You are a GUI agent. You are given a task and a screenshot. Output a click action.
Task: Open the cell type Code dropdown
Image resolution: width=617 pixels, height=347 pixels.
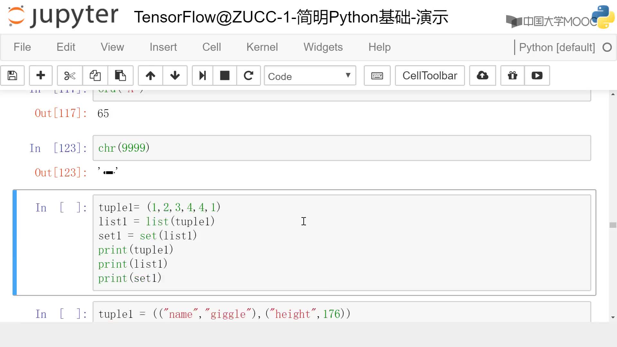[x=310, y=76]
